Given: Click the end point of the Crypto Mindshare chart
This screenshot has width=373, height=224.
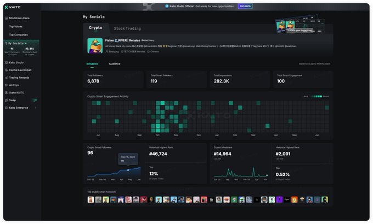Looking at the screenshot, I should [267, 175].
